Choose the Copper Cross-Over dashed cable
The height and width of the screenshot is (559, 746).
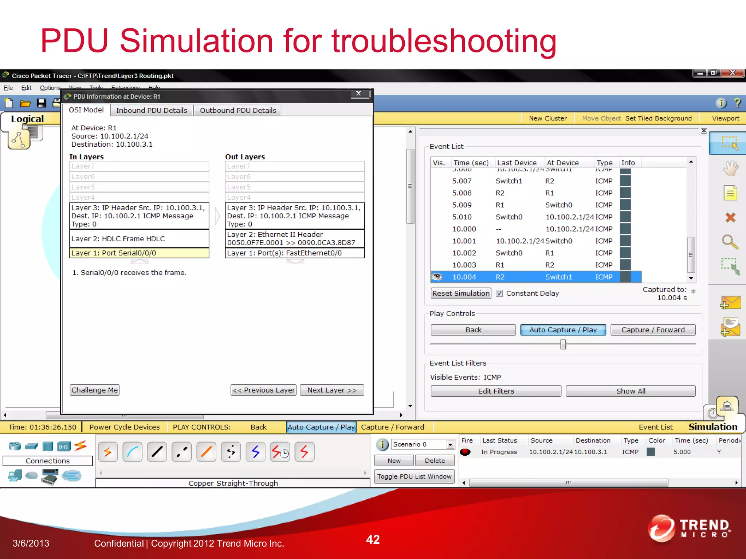[x=181, y=452]
